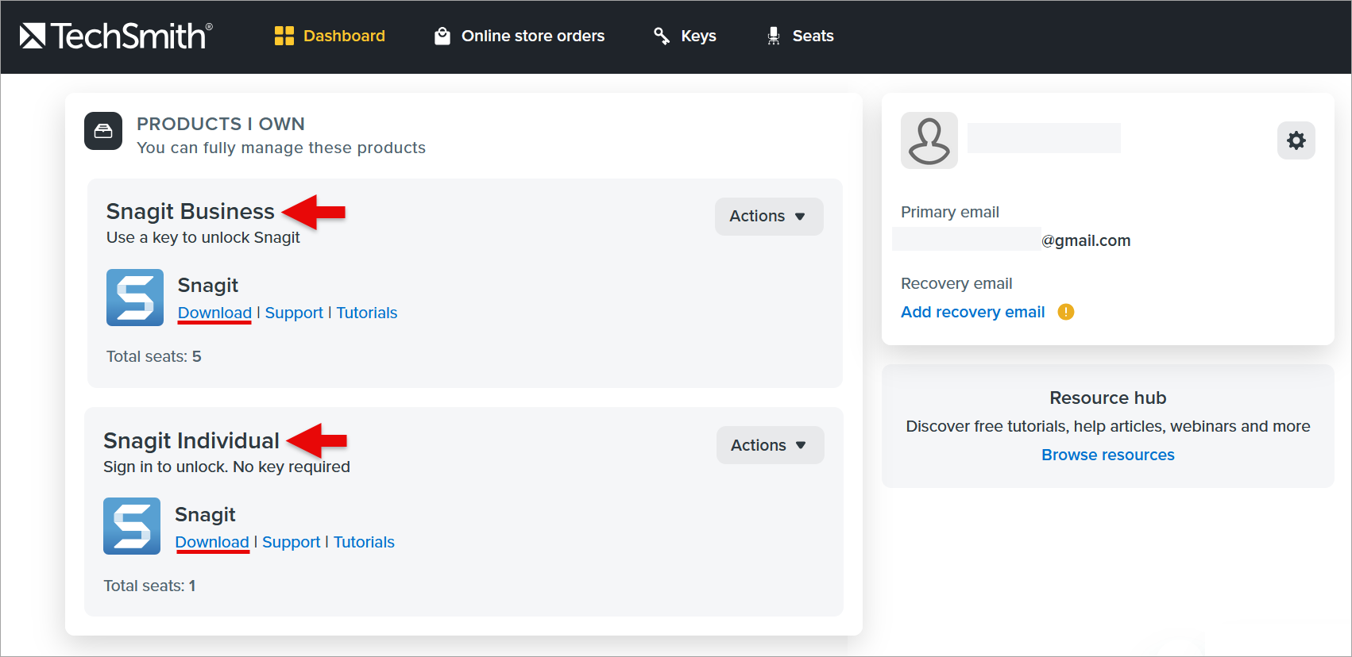This screenshot has height=657, width=1352.
Task: Expand Actions dropdown for Snagit Business
Action: (769, 217)
